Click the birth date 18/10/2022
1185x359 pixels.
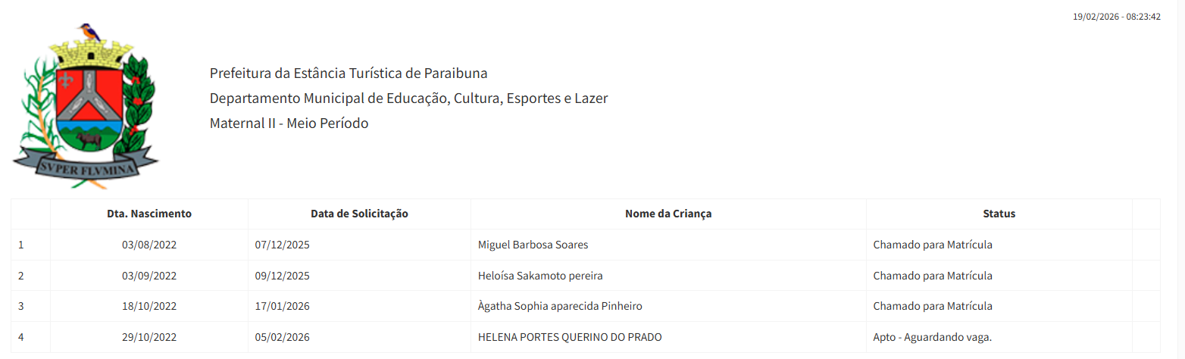point(149,306)
